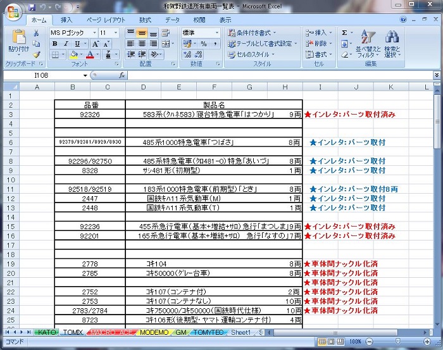Viewport: 443px width, 350px height.
Task: Open the TOMYTEC sheet tab
Action: 208,332
